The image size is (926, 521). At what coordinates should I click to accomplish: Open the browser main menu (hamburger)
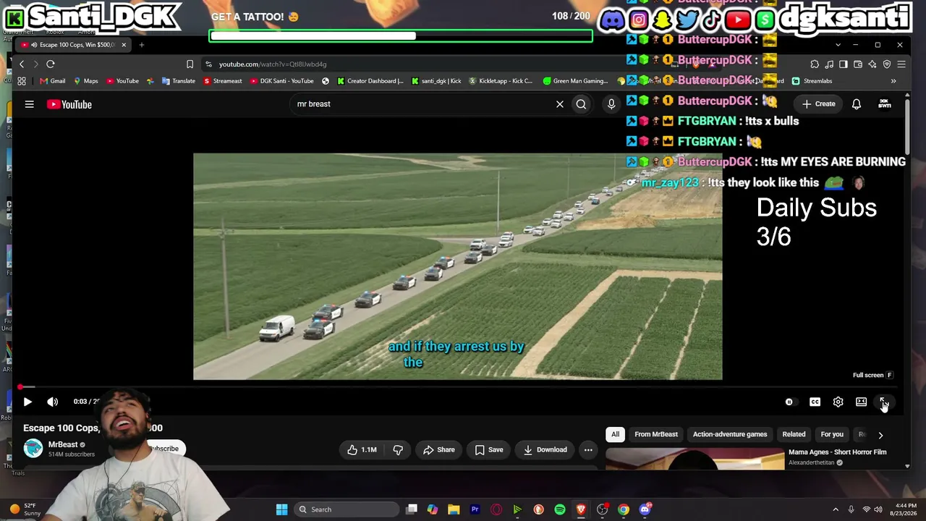901,64
